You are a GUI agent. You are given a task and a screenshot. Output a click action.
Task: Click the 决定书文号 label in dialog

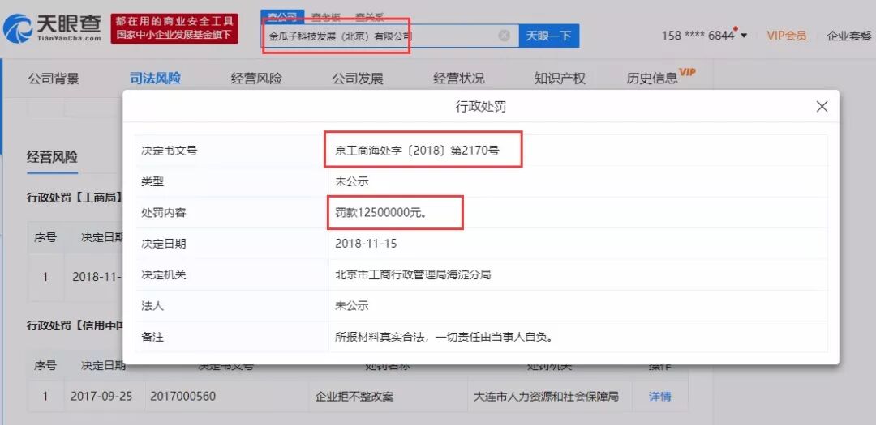click(x=170, y=150)
